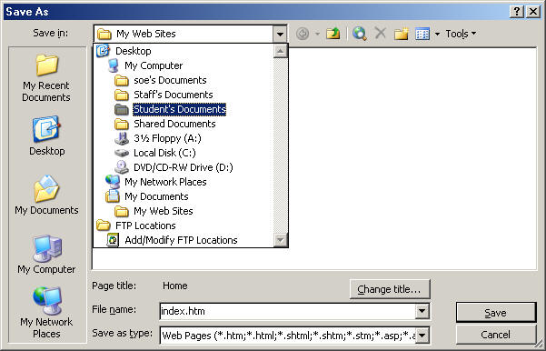546x351 pixels.
Task: Select DVD/CD-RW Drive (D:)
Action: tap(184, 167)
